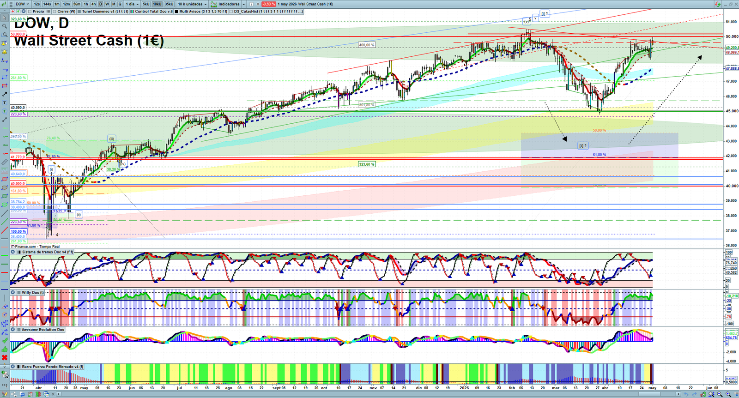Click the gray swatch of Tunel Domenec

79,11
